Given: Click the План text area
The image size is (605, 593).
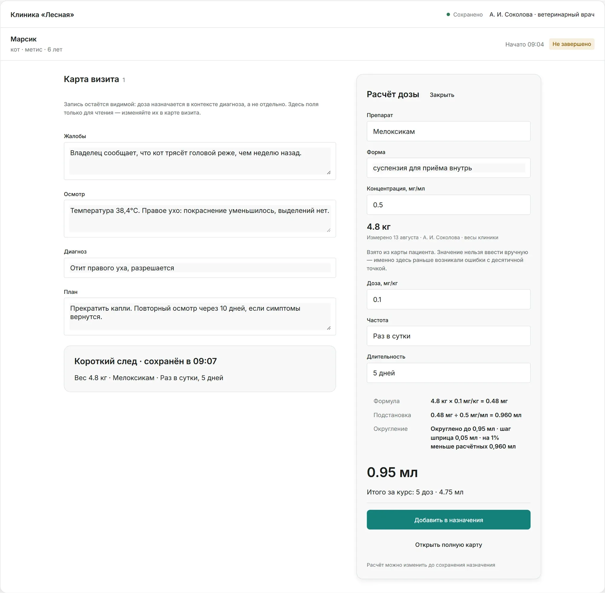Looking at the screenshot, I should click(x=200, y=316).
